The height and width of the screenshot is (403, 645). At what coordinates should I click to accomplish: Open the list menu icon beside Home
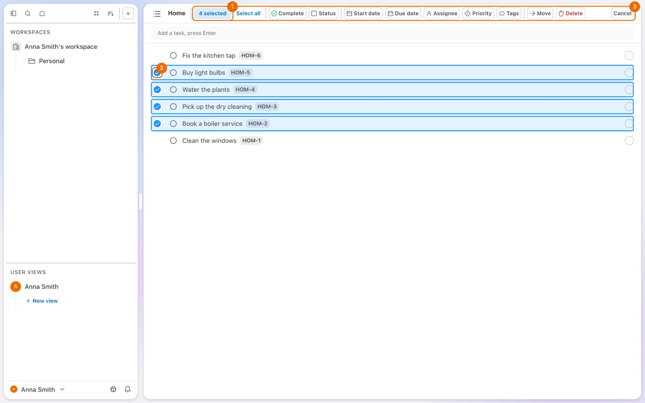[x=157, y=14]
